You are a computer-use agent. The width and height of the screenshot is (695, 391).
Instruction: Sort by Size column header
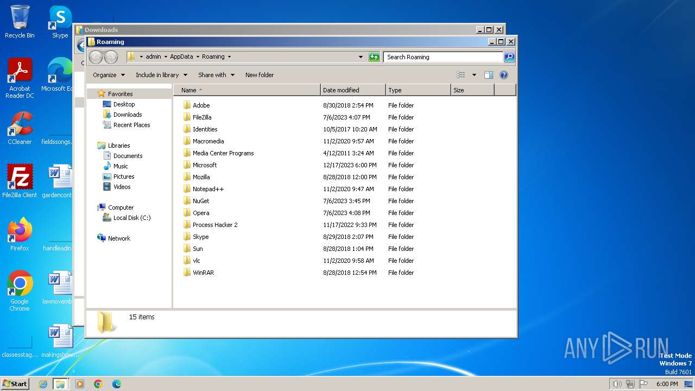(472, 90)
